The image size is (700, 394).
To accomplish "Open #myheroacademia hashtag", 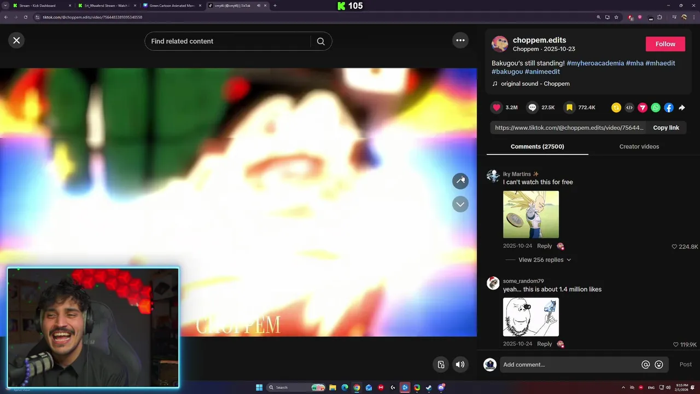I will point(595,63).
